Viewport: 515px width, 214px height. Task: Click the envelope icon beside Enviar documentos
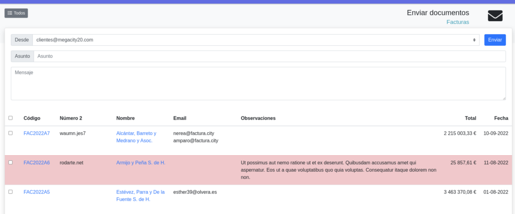click(495, 16)
